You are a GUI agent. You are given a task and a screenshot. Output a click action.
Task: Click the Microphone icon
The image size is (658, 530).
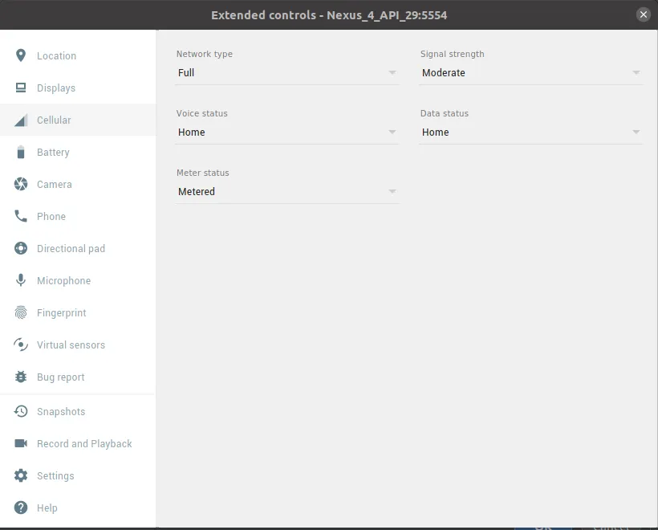(21, 280)
